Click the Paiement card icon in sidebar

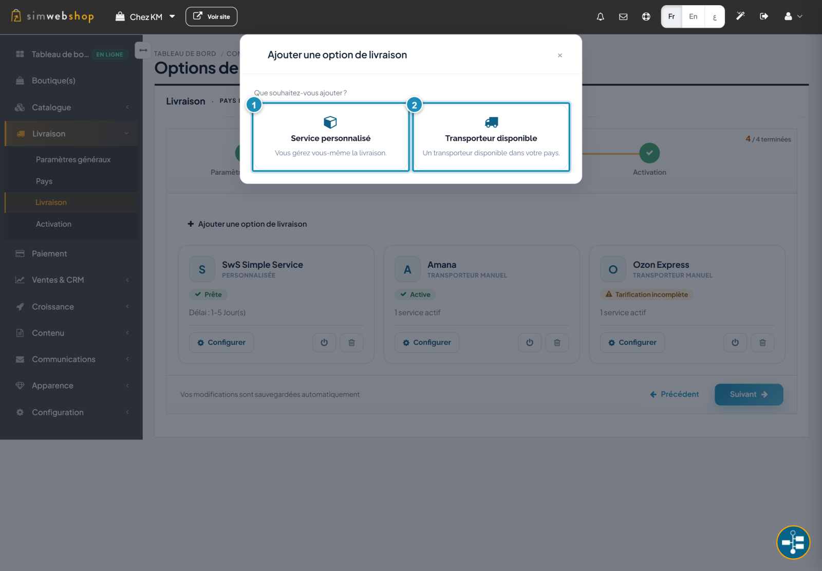(20, 253)
